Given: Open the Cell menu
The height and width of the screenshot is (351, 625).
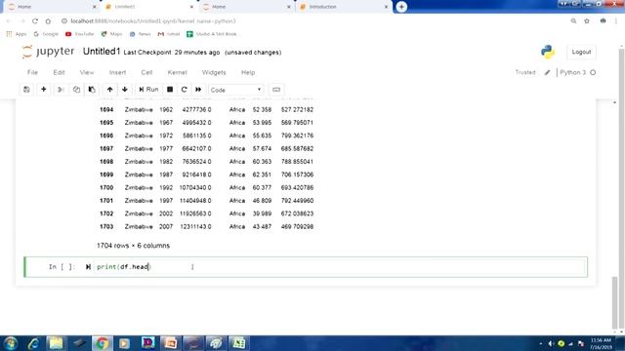Looking at the screenshot, I should [x=146, y=72].
